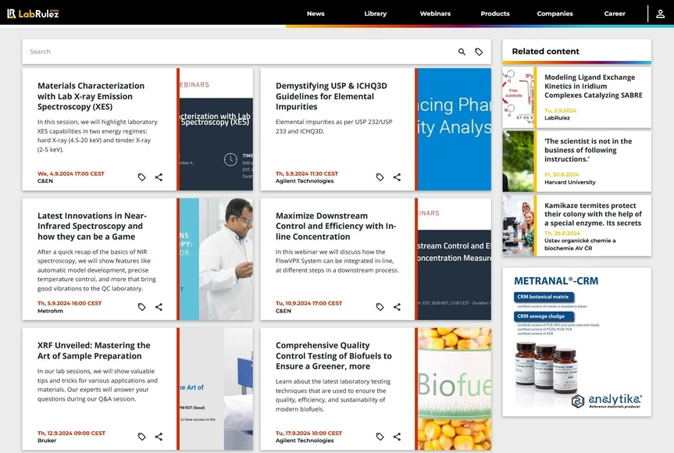This screenshot has height=453, width=674.
Task: Share the XRF Unveiled webinar
Action: pos(159,437)
